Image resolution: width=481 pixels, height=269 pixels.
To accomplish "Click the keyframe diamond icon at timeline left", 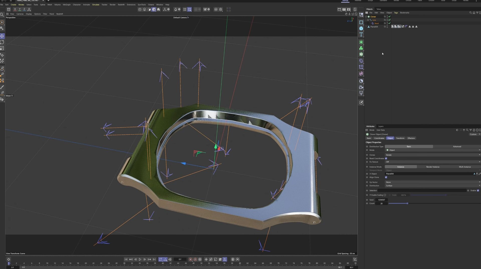I will [x=9, y=259].
